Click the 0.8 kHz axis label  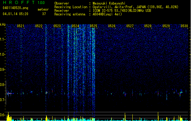(2, 85)
